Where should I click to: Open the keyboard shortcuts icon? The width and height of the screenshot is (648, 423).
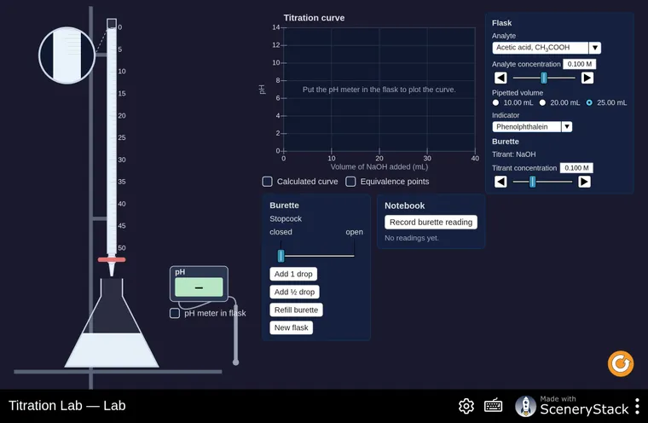493,406
